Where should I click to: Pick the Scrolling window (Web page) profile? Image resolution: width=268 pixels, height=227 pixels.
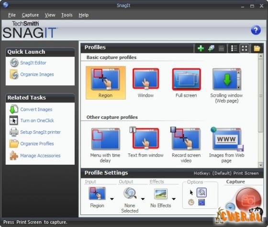[227, 85]
